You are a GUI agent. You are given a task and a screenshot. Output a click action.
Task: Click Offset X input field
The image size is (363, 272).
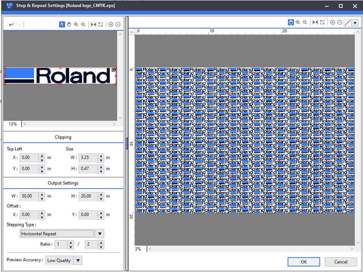point(29,215)
